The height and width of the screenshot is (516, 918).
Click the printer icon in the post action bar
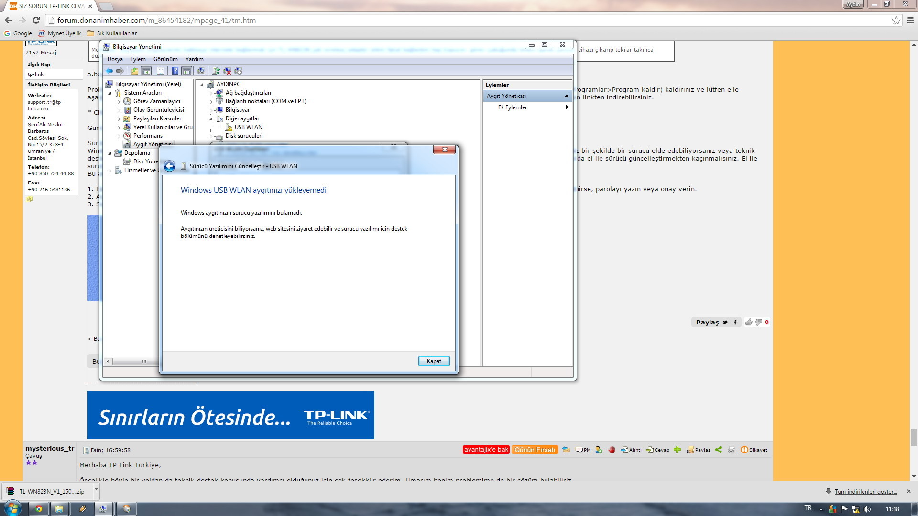[x=732, y=450]
